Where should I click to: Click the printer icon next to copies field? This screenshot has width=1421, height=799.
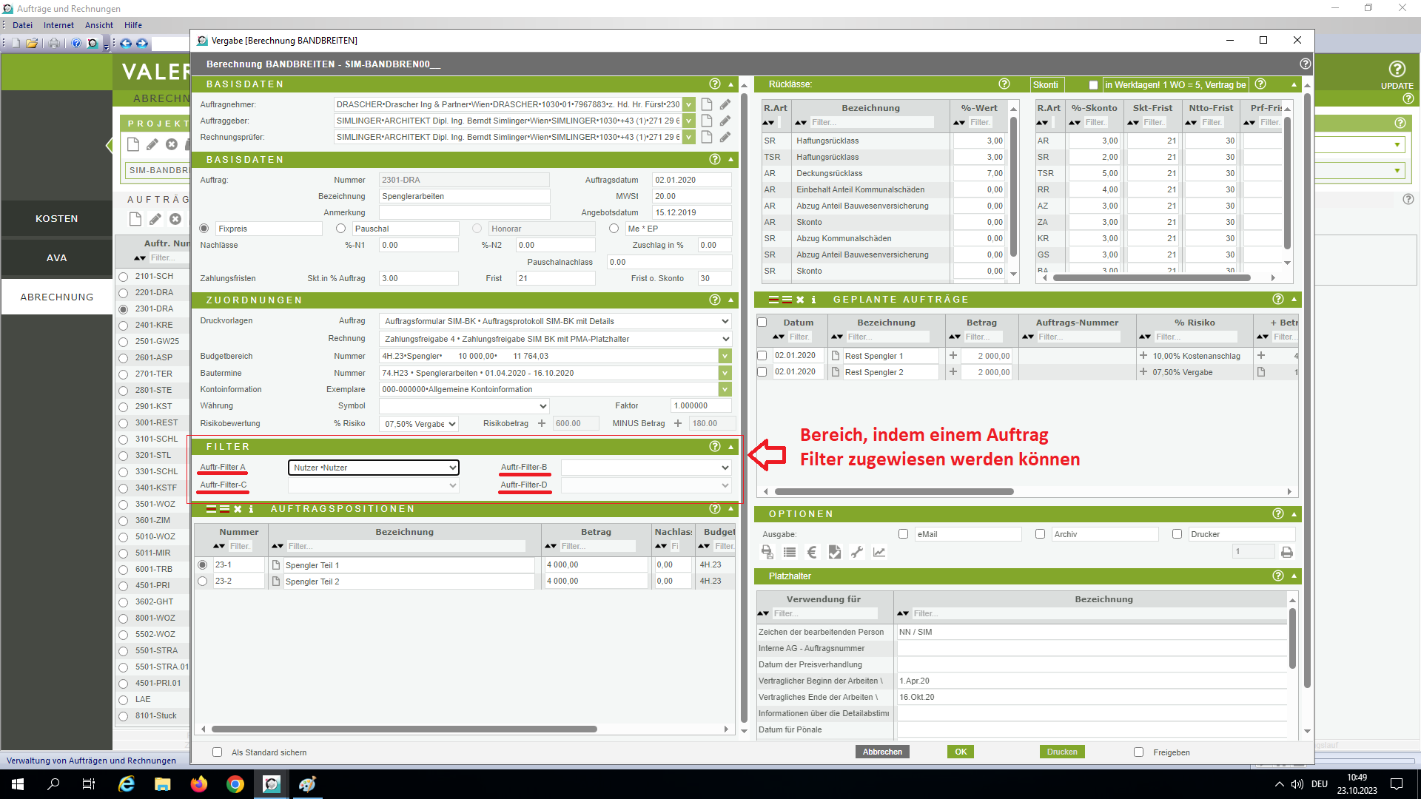pos(1287,552)
